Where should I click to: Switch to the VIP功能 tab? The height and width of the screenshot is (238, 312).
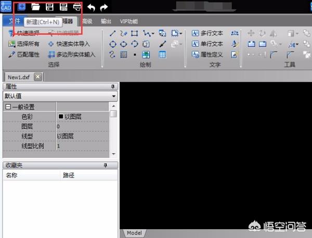tap(128, 21)
